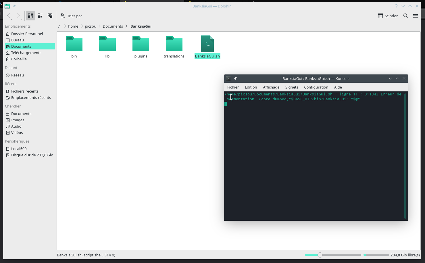
Task: Select the bin folder
Action: point(74,47)
